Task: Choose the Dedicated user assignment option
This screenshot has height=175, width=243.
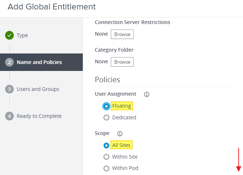Action: (106, 118)
